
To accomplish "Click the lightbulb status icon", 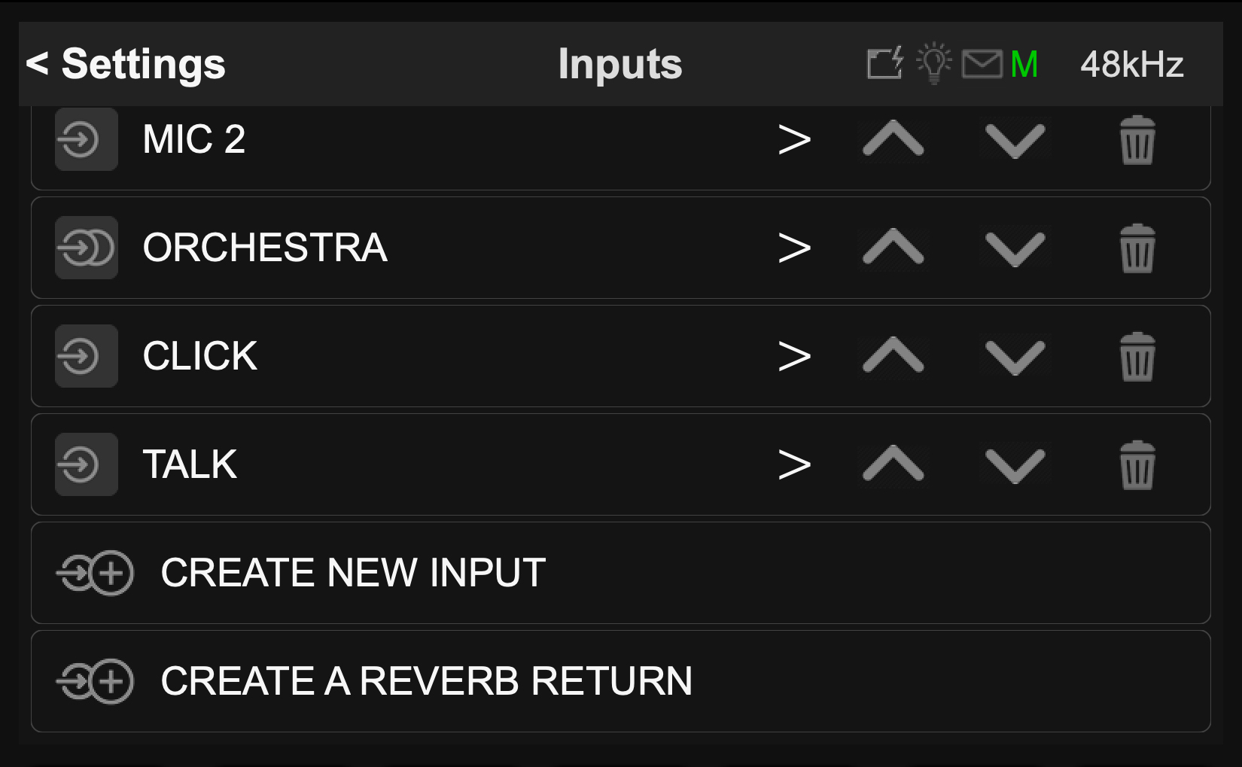I will [x=934, y=63].
